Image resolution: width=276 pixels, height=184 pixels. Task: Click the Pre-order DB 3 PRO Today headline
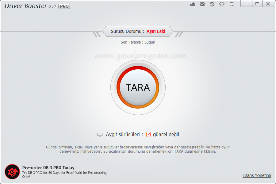[x=48, y=168]
